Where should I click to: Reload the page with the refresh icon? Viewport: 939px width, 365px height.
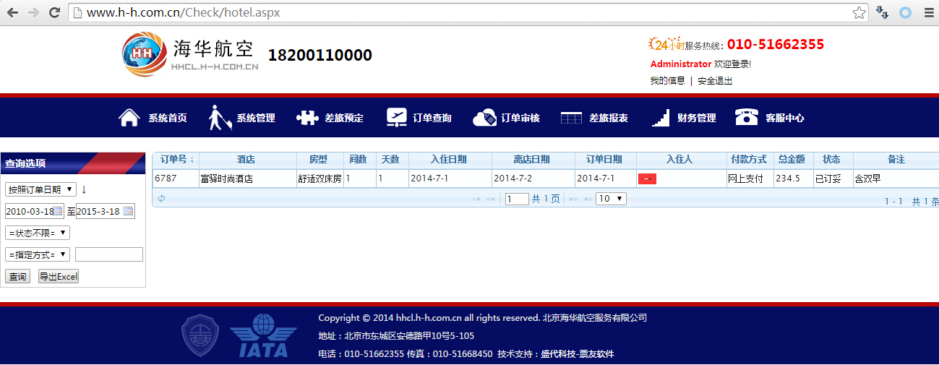[55, 12]
